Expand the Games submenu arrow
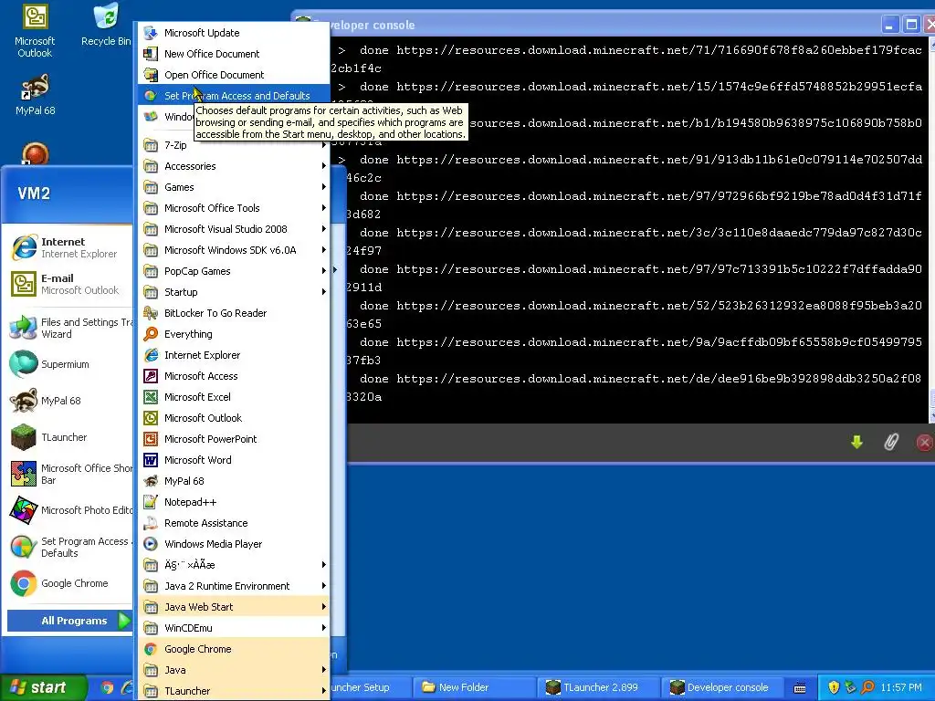Image resolution: width=935 pixels, height=701 pixels. click(x=324, y=186)
